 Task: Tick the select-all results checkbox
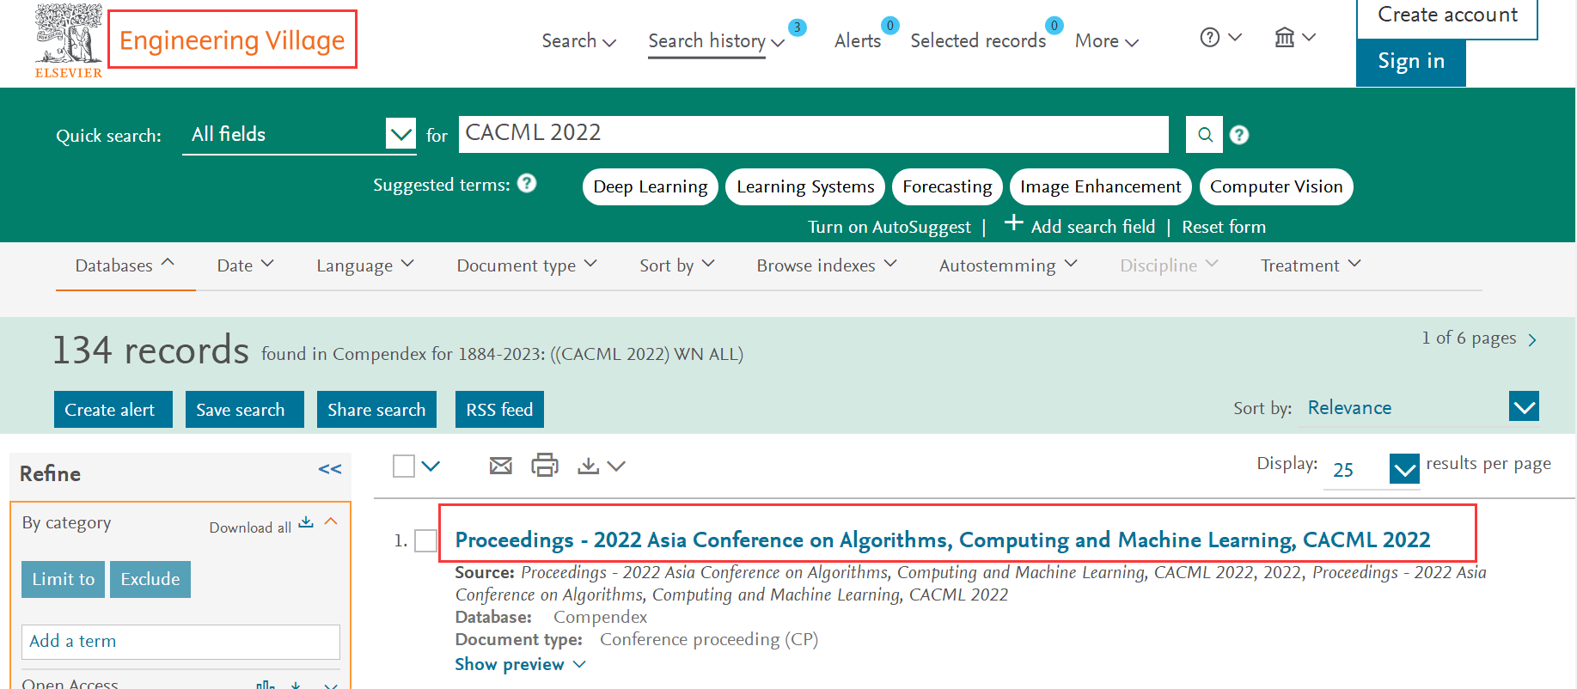pyautogui.click(x=404, y=466)
